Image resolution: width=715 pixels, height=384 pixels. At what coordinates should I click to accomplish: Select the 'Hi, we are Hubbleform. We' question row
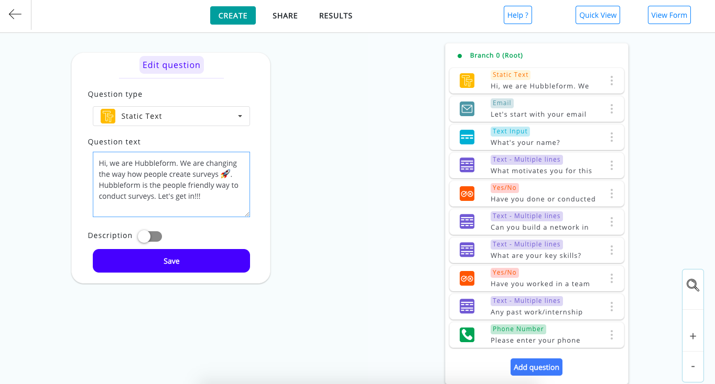pyautogui.click(x=537, y=81)
